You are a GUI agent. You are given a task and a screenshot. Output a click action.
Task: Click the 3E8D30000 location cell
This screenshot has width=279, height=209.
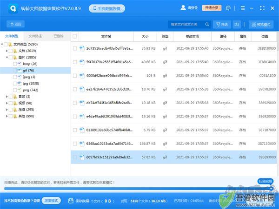(267, 48)
